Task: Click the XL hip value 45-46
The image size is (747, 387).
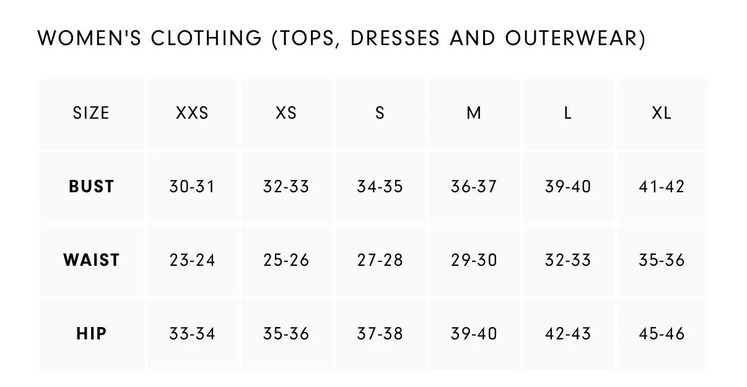Action: (x=662, y=334)
